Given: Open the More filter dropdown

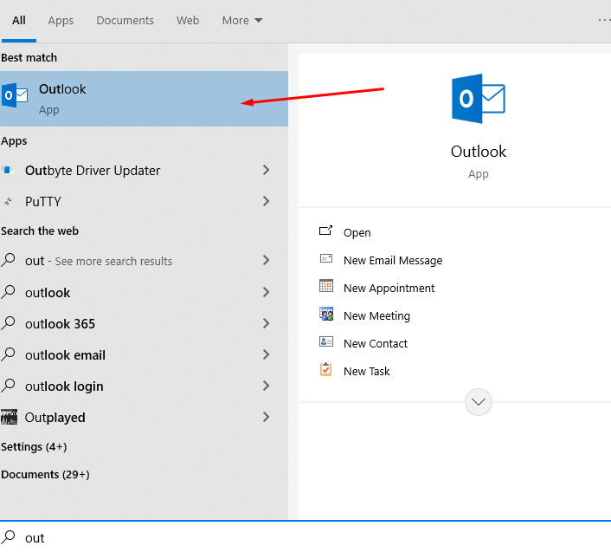Looking at the screenshot, I should pos(242,20).
